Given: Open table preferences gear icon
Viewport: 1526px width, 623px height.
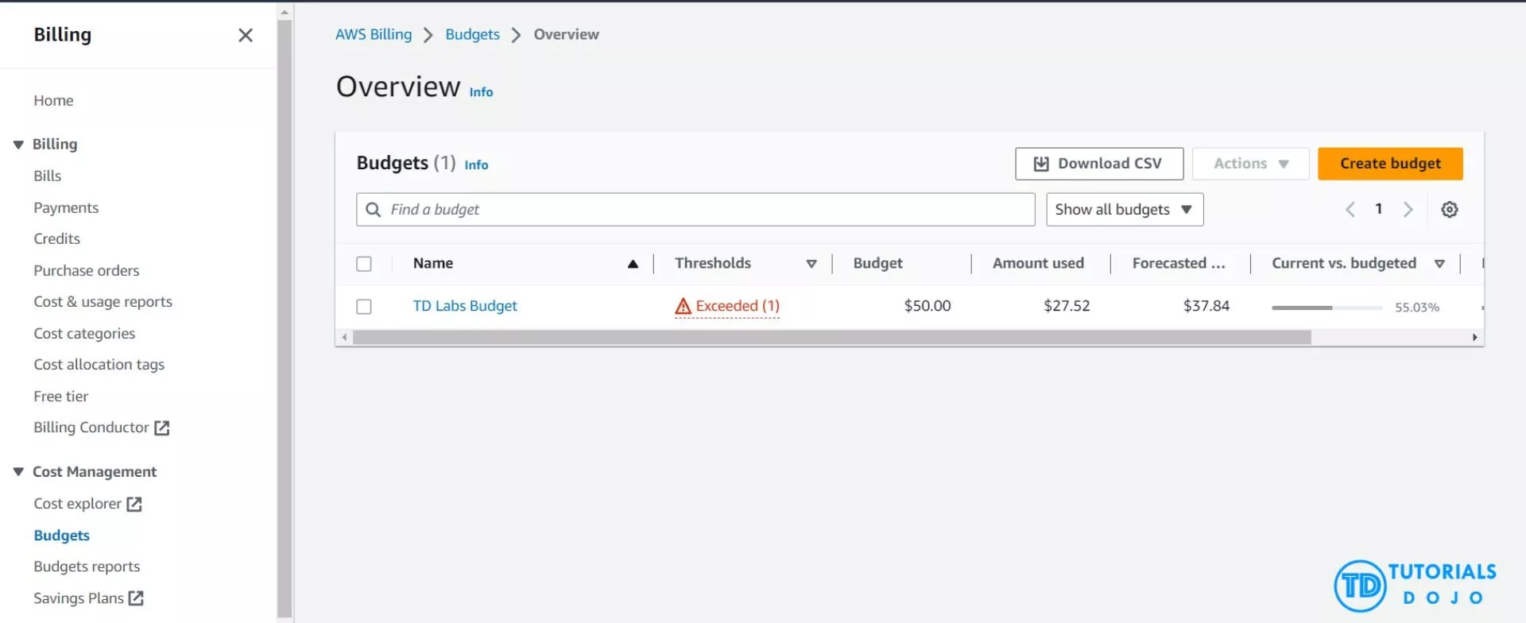Looking at the screenshot, I should click(1450, 210).
